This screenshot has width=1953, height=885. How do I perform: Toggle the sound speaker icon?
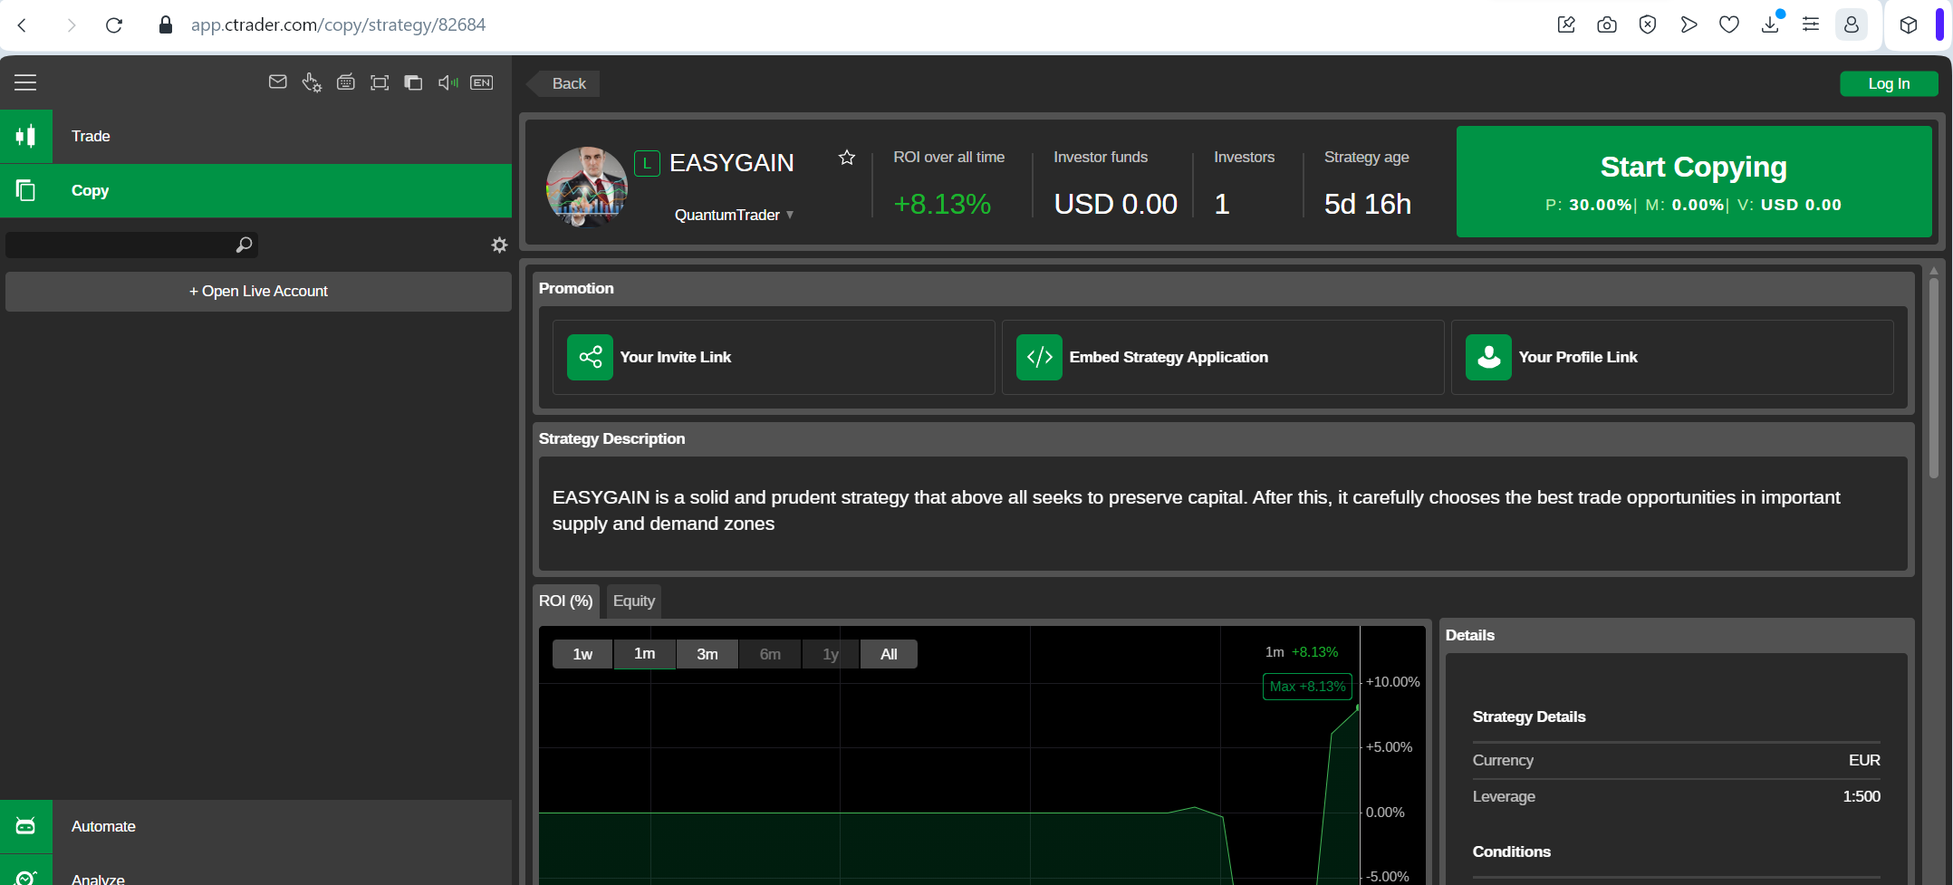(x=447, y=82)
